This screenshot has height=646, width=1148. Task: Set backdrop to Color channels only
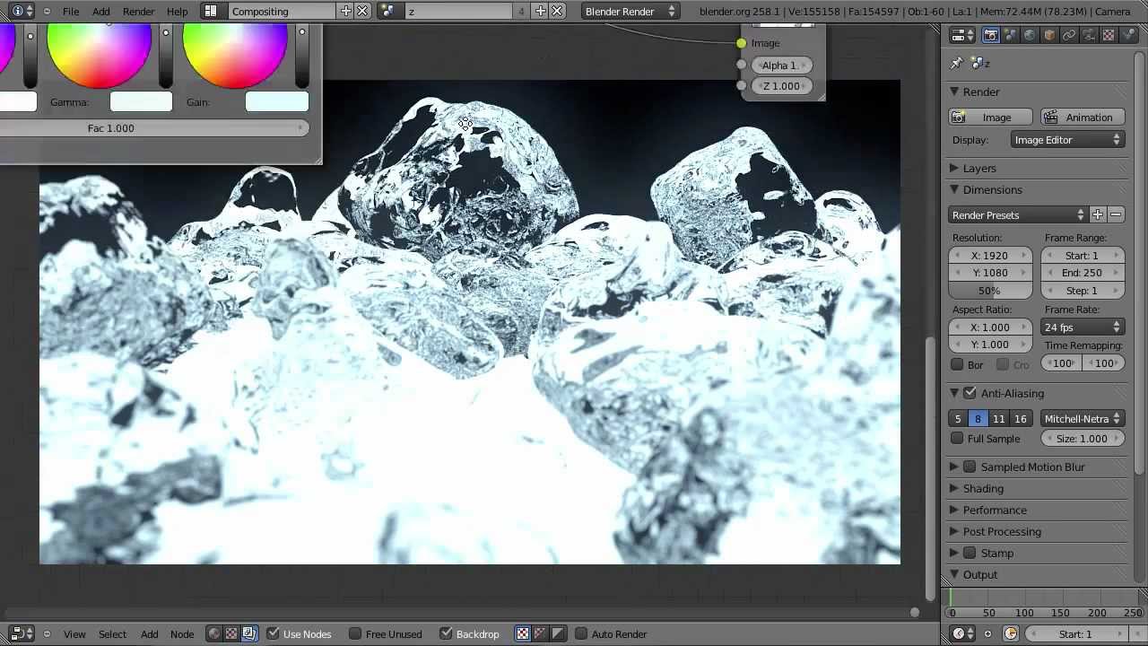click(x=540, y=633)
